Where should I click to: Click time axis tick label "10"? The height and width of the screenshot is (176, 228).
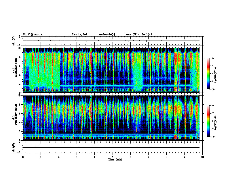(x=202, y=157)
